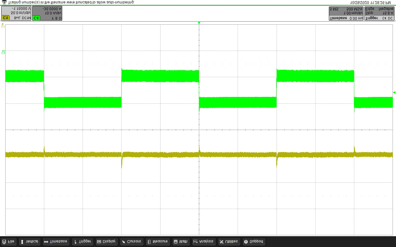The image size is (396, 247).
Task: Click the C4 channel descriptor box
Action: 47,14
